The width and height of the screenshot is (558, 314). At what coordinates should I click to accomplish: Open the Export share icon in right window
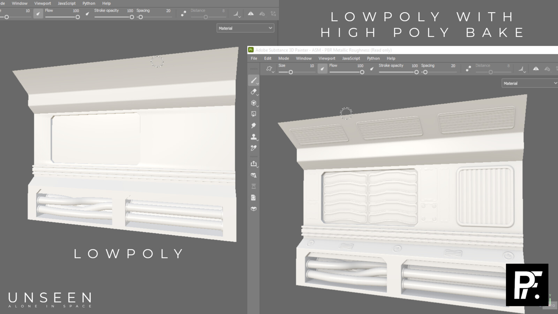(x=254, y=164)
